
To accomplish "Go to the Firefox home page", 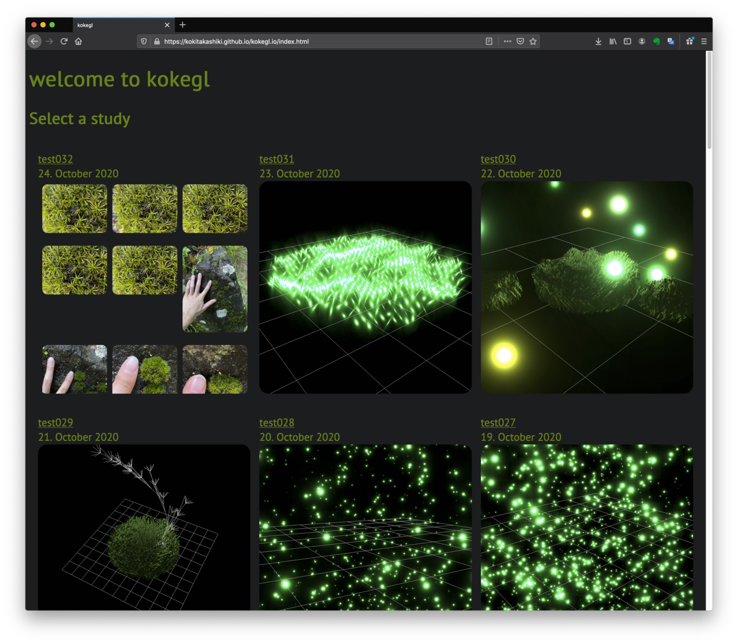I will pos(78,42).
